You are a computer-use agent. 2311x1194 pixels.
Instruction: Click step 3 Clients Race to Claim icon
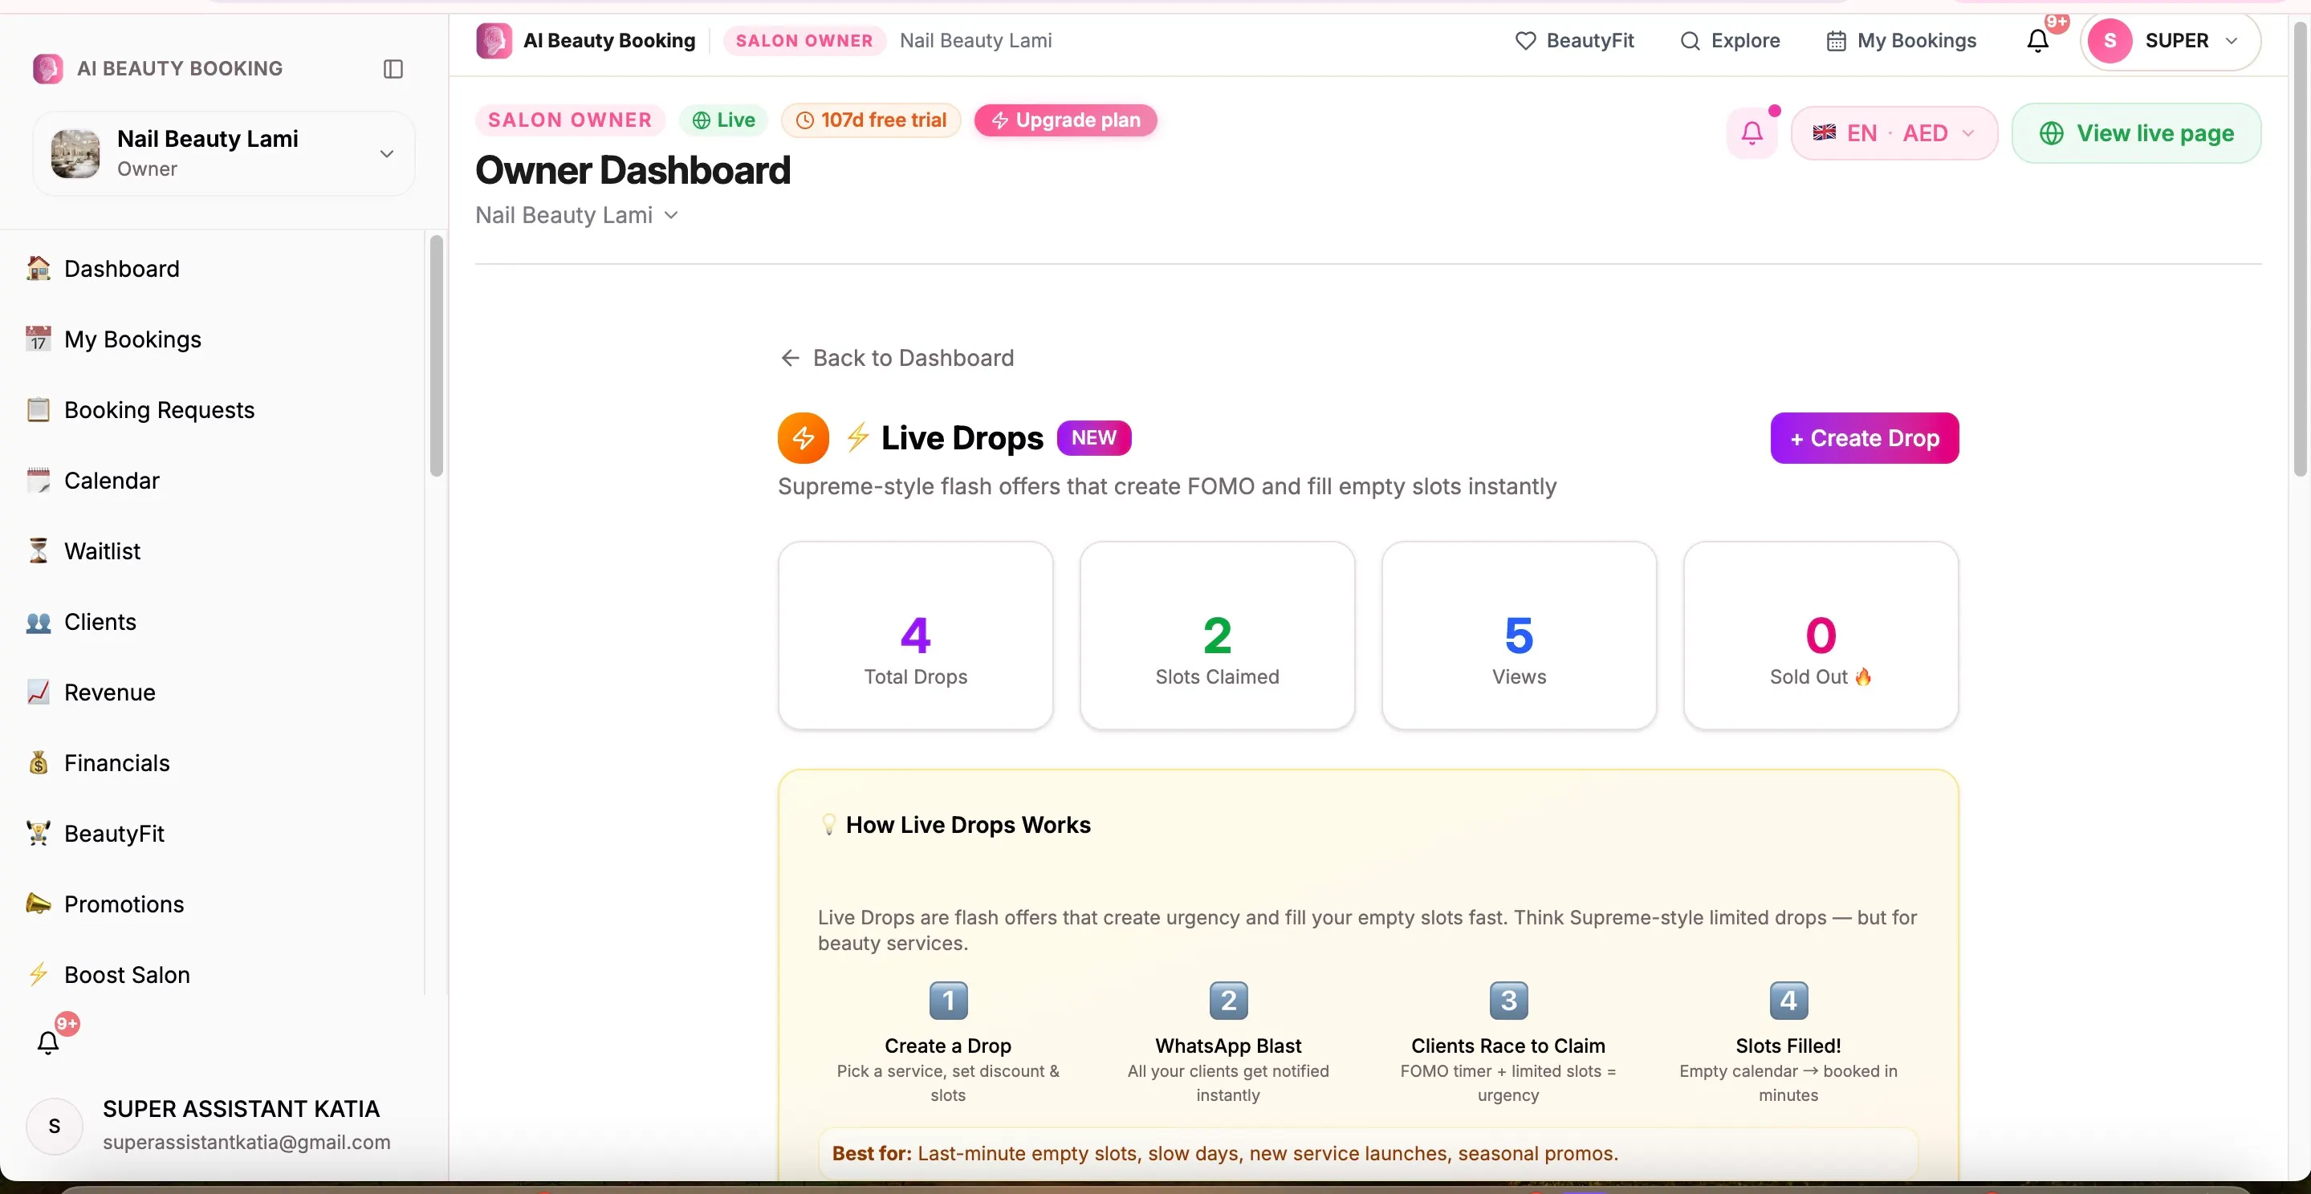click(x=1508, y=1001)
